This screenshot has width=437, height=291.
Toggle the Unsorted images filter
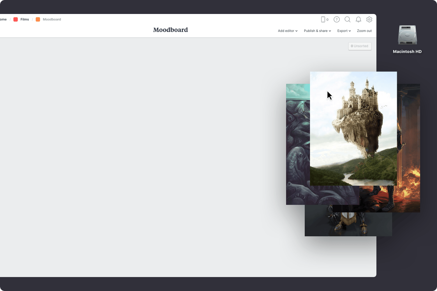pyautogui.click(x=360, y=46)
